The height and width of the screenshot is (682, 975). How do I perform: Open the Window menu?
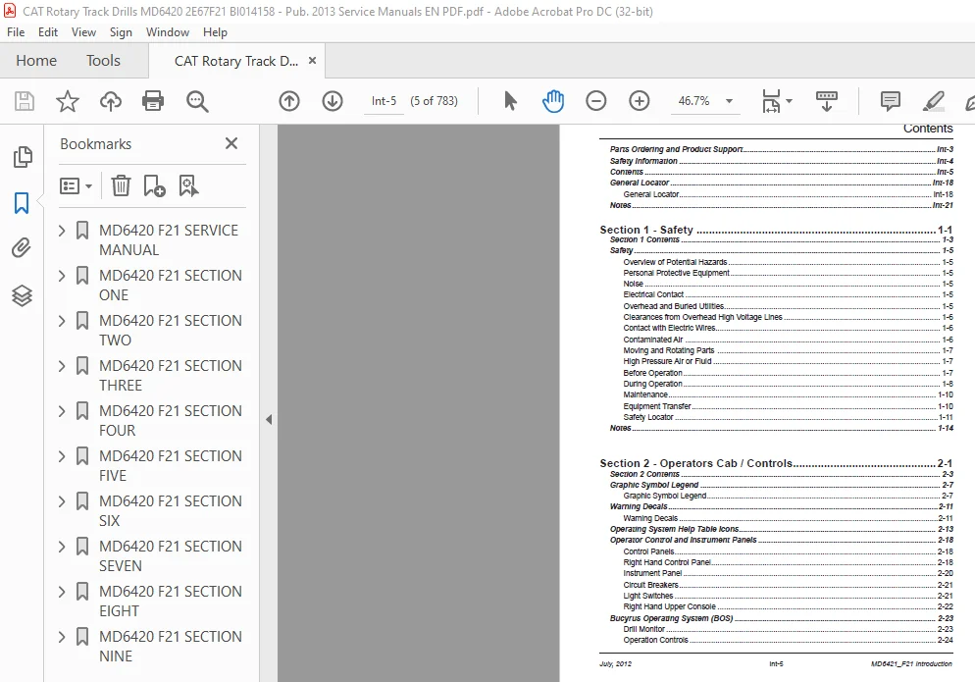point(168,32)
